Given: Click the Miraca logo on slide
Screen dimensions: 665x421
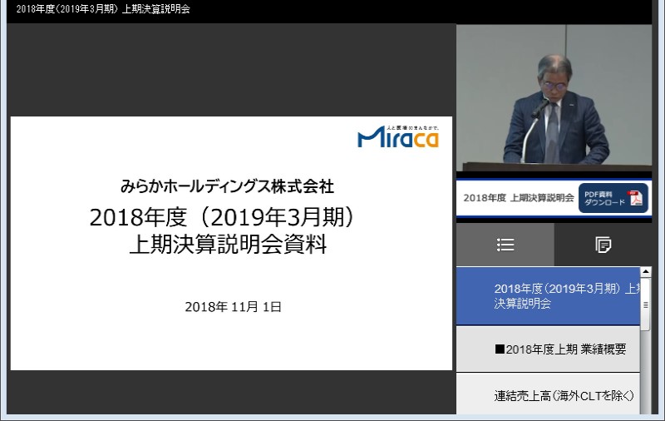Looking at the screenshot, I should [398, 137].
